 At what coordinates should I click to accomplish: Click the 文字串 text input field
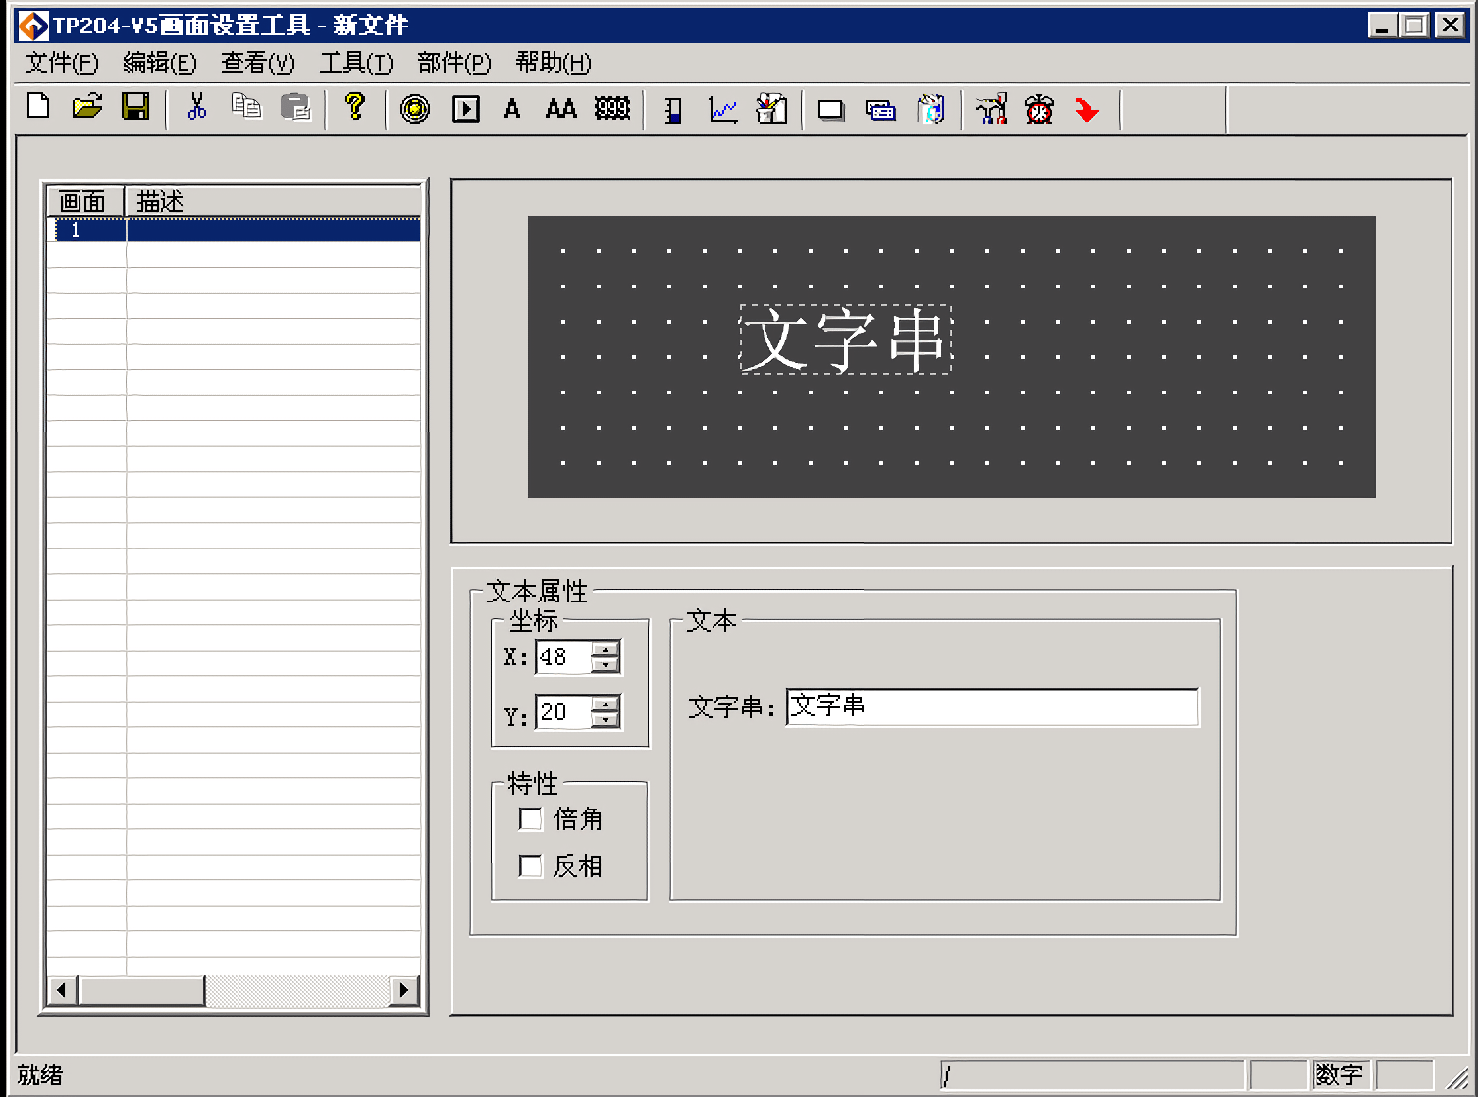(x=991, y=706)
